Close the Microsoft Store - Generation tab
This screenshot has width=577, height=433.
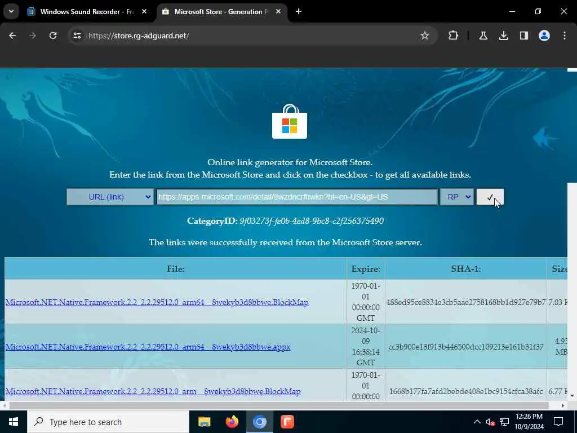click(x=278, y=11)
